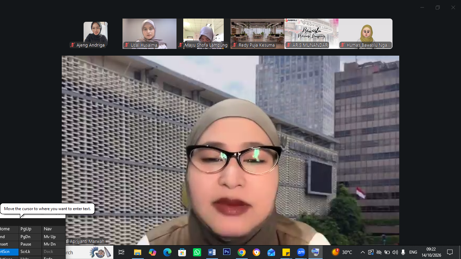The height and width of the screenshot is (259, 461).
Task: Click Pause key on on-screen keyboard
Action: (30, 244)
